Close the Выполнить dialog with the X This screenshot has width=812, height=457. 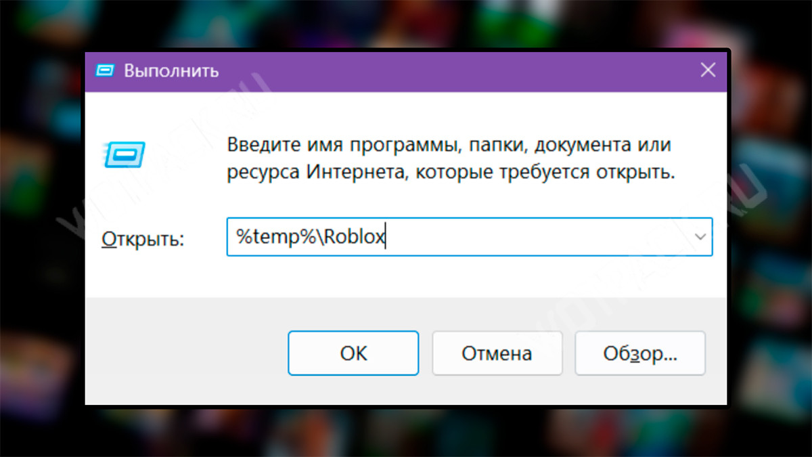[708, 70]
